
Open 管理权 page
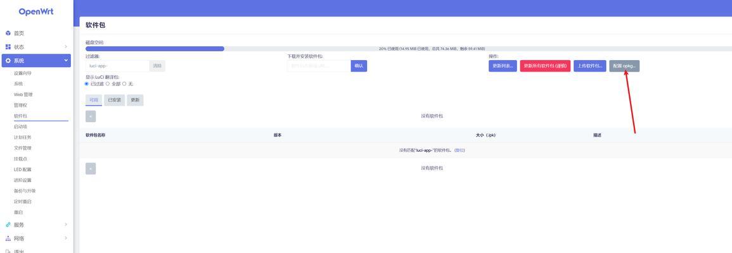point(20,105)
